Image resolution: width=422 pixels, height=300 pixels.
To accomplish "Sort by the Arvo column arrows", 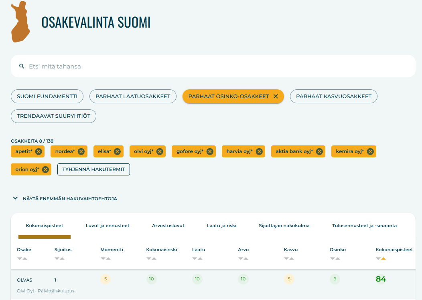I will pos(243,259).
